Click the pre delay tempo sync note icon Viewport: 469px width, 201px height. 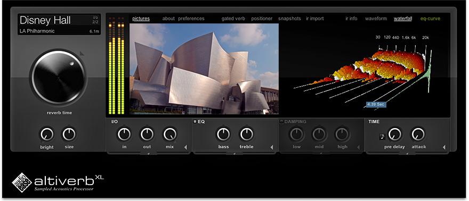(x=382, y=137)
